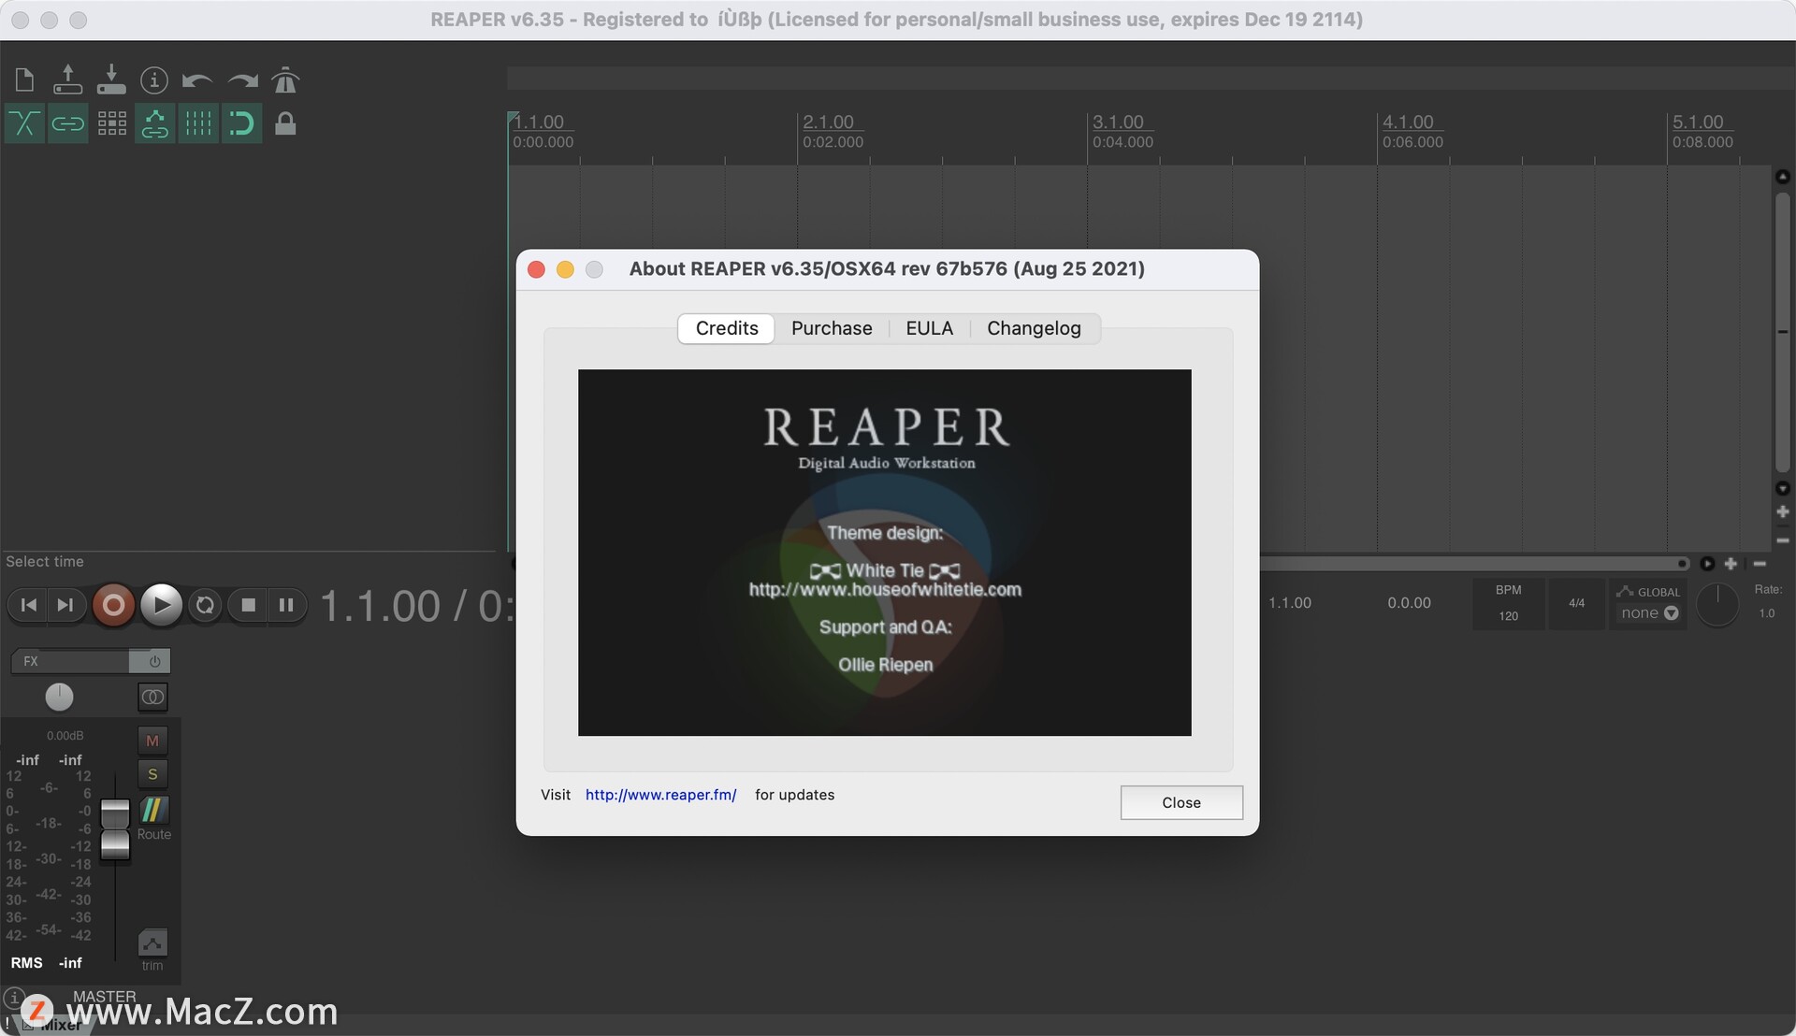Zoom in vertically with the right-edge plus
This screenshot has height=1036, width=1796.
[1782, 511]
